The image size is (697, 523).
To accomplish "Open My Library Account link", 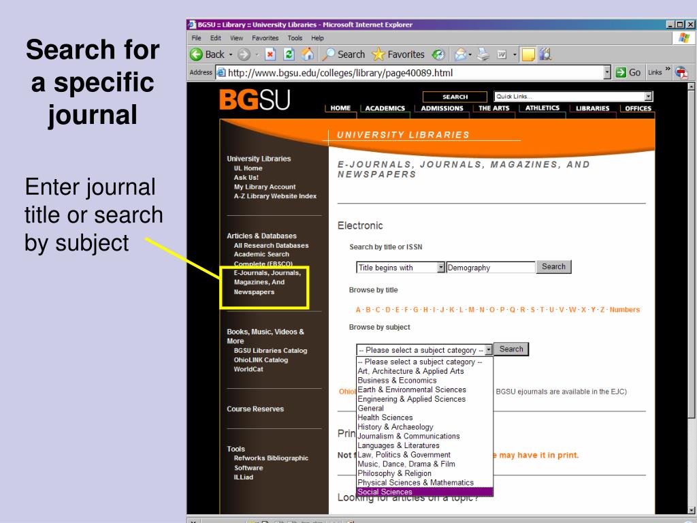I will (265, 187).
